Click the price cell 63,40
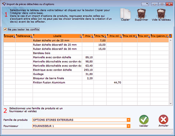 [88, 66]
